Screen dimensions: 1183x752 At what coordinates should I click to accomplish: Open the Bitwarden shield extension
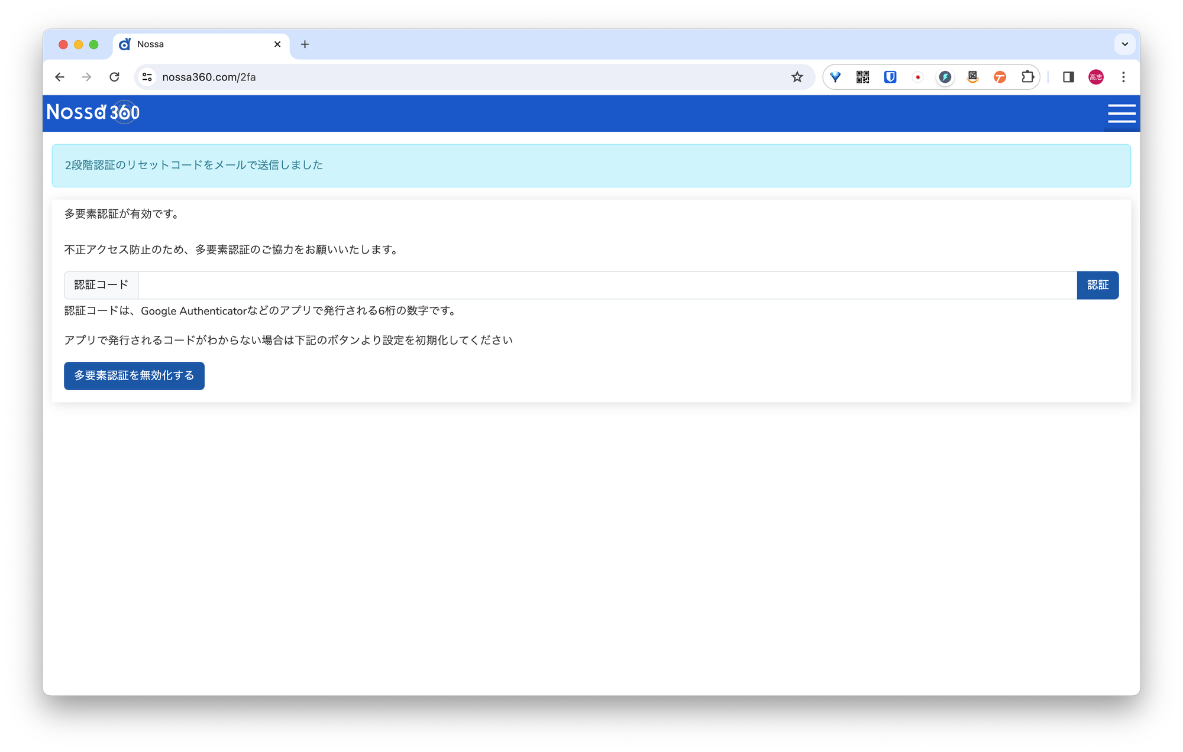[890, 77]
